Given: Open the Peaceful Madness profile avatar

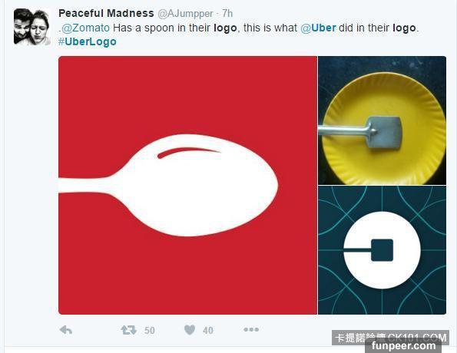Looking at the screenshot, I should 31,27.
